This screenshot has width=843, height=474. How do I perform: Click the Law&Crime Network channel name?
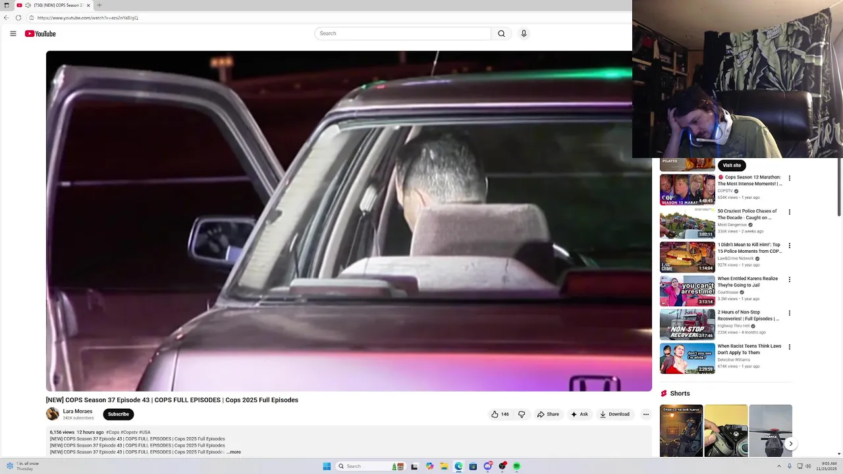(736, 259)
